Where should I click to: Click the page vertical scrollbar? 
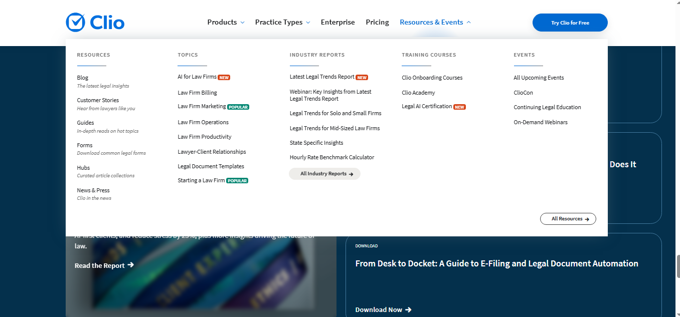pos(677,266)
